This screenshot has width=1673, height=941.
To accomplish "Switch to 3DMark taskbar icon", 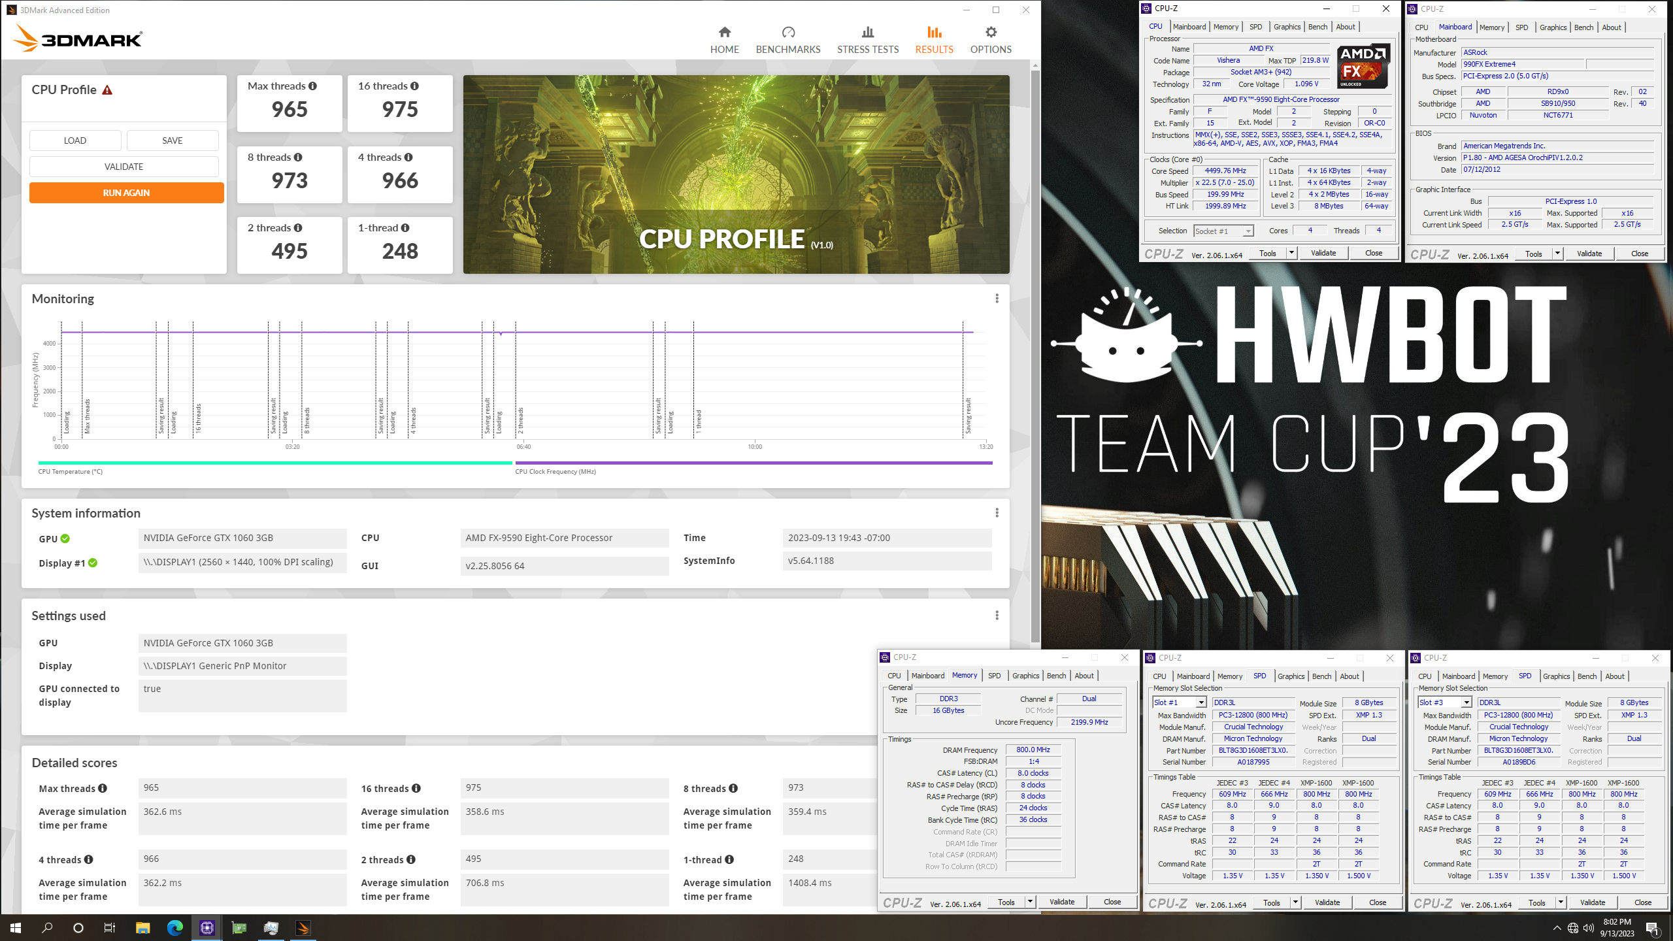I will point(303,928).
